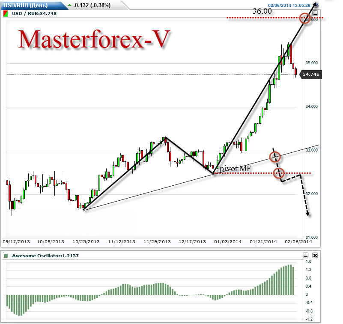Click the 0.8 oscillator axis label

pos(308,278)
